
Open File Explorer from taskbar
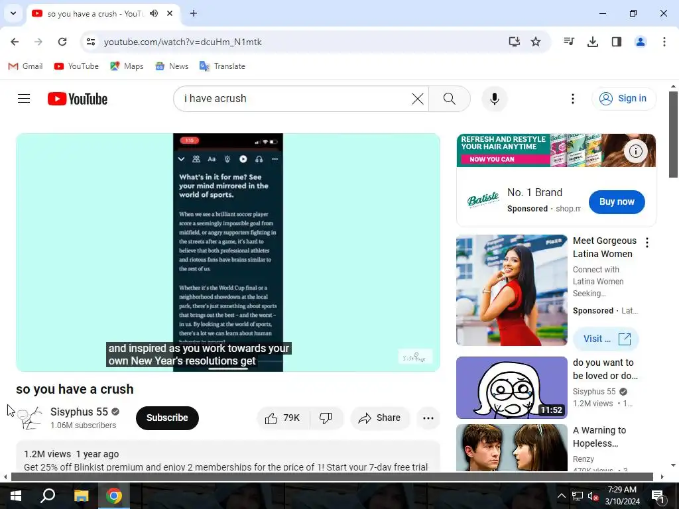[81, 496]
